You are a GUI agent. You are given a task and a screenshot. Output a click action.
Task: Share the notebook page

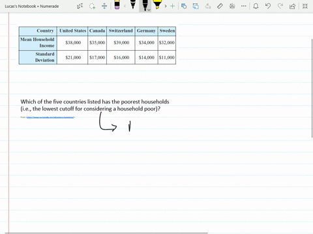292,6
